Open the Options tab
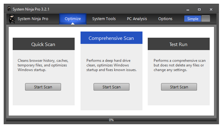This screenshot has width=223, height=127. pos(165,19)
